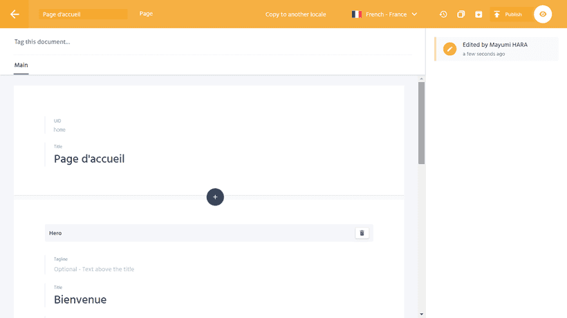
Task: Click the optional Tagline field
Action: coord(94,269)
